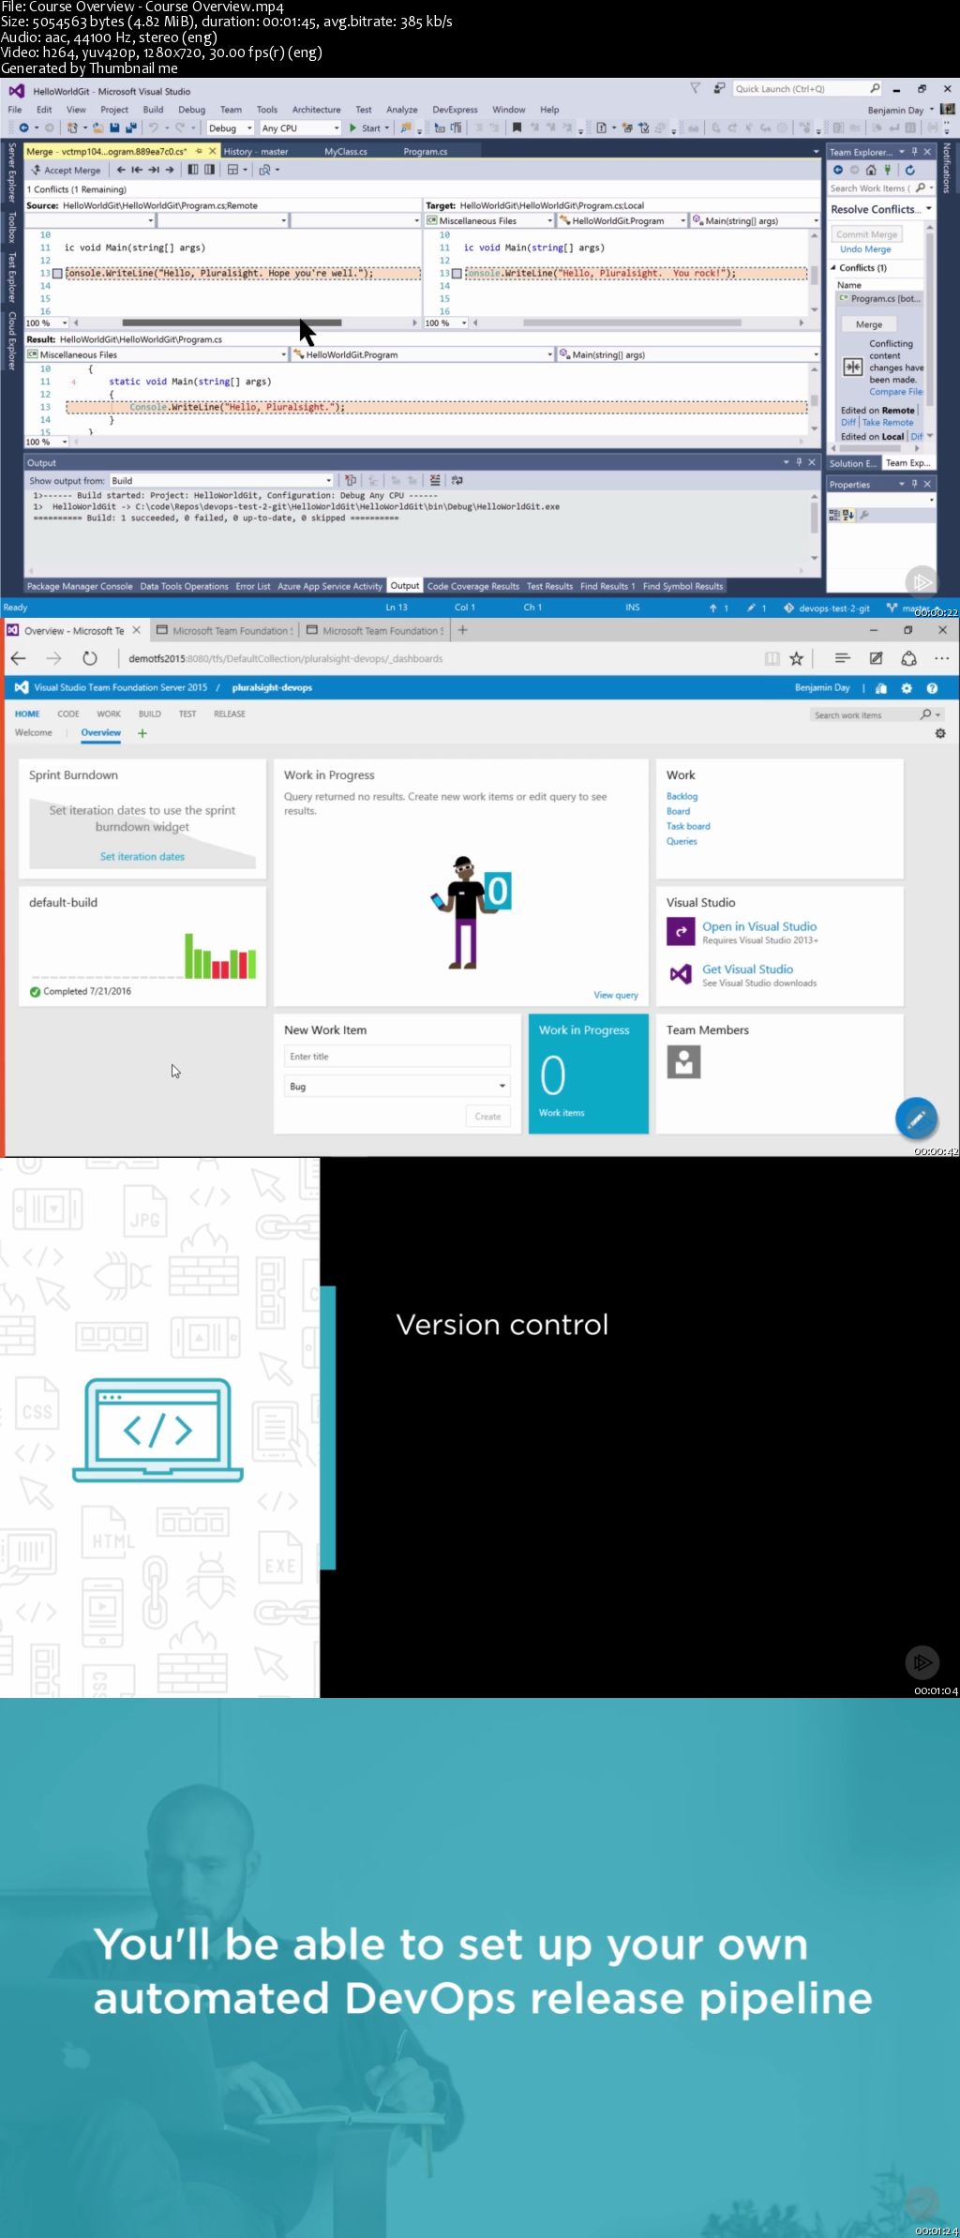Click the Backlog link in Work widget
960x2238 pixels.
pyautogui.click(x=682, y=796)
